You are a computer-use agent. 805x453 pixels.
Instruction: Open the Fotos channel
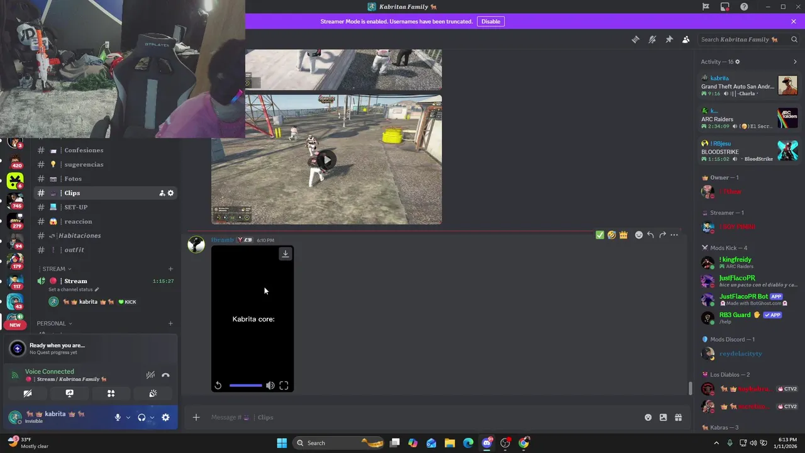click(x=106, y=179)
